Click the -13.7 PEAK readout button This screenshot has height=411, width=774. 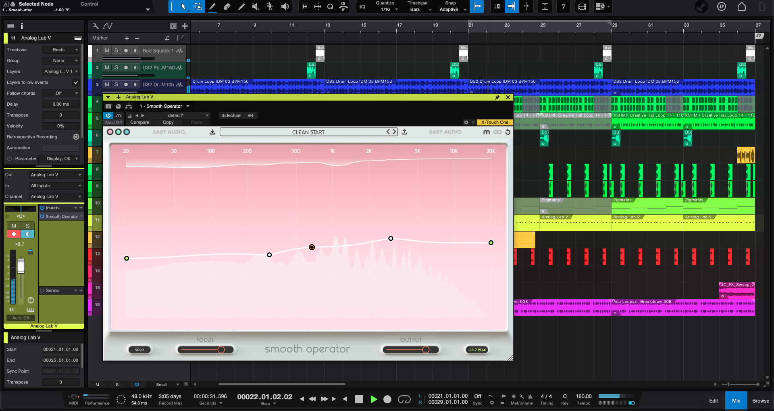(477, 350)
